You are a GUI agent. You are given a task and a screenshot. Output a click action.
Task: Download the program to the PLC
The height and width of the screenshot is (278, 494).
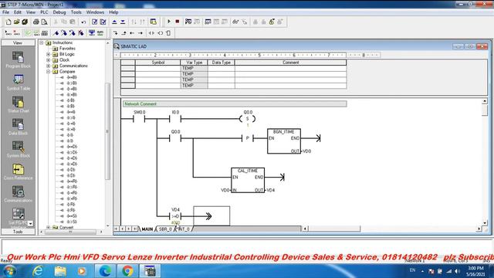click(x=123, y=22)
